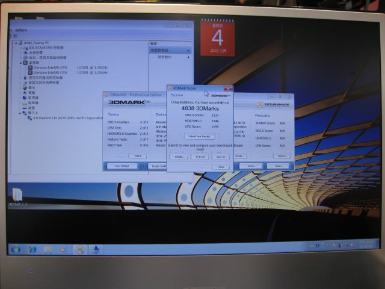Image resolution: width=385 pixels, height=289 pixels.
Task: Click the processors category chip icon
Action: pos(25,63)
